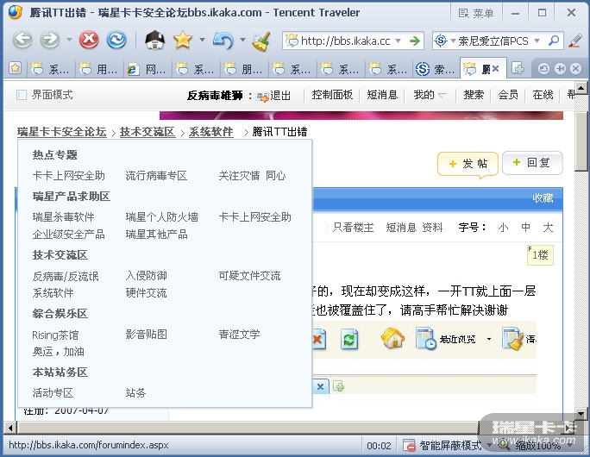Switch to the 朋... tab

click(244, 69)
